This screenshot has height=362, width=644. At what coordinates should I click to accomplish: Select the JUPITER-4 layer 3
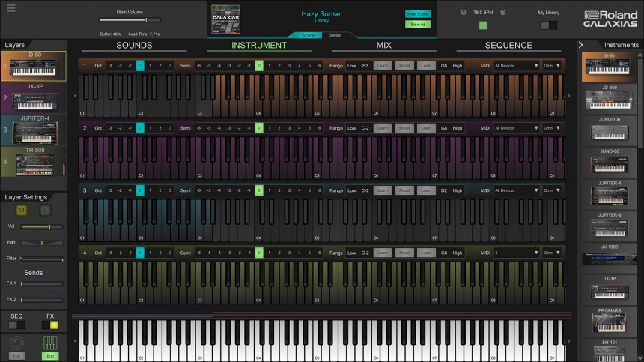click(x=33, y=130)
